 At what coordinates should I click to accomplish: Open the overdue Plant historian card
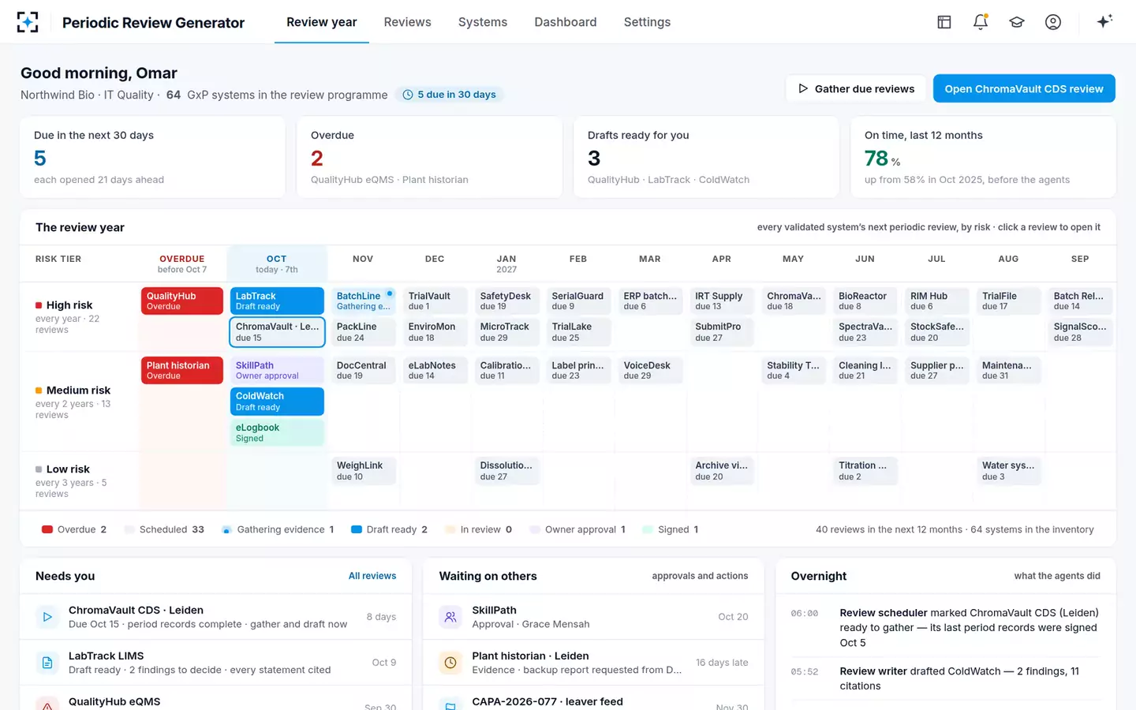click(182, 370)
